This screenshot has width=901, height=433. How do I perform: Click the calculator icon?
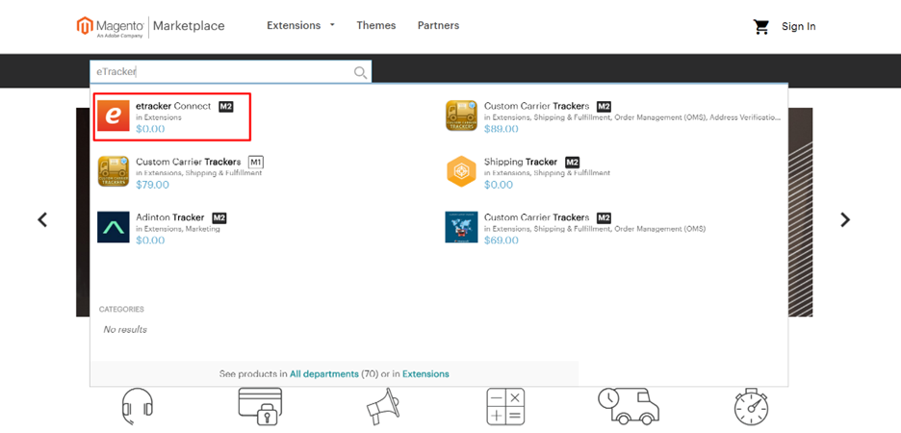click(505, 407)
